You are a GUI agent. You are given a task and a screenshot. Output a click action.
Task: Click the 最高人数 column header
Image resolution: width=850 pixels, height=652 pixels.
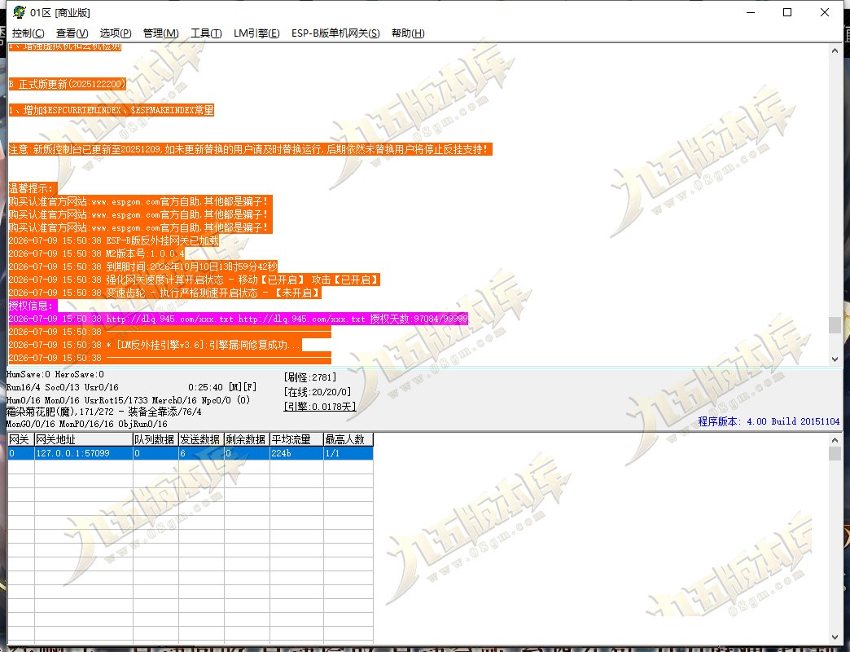click(348, 439)
